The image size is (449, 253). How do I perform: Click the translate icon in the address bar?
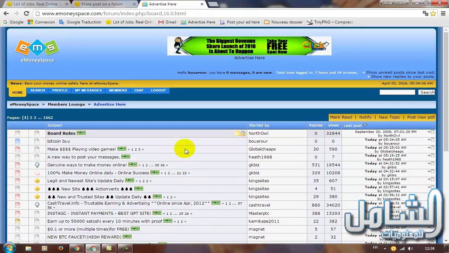425,13
